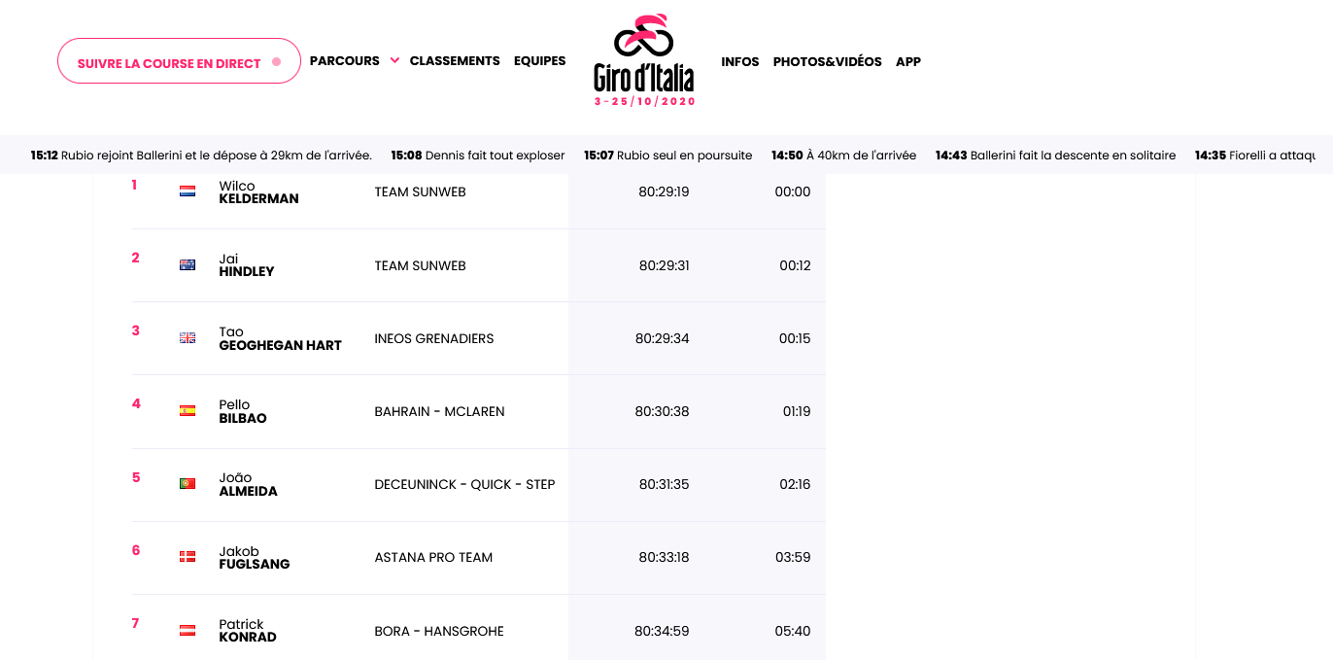Open rider Wilco Kelderman's profile

pyautogui.click(x=258, y=192)
